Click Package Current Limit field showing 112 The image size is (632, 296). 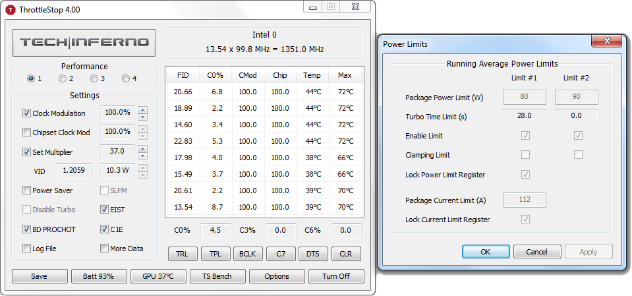[x=525, y=200]
